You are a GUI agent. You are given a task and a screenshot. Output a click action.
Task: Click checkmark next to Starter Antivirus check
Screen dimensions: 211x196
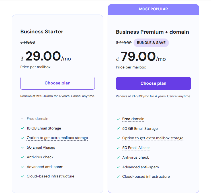coord(22,157)
